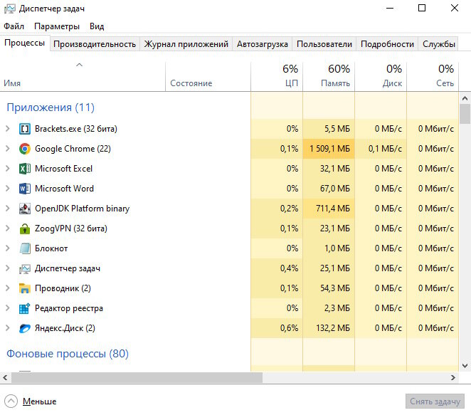
Task: Switch to the Подробности tab
Action: [x=387, y=44]
